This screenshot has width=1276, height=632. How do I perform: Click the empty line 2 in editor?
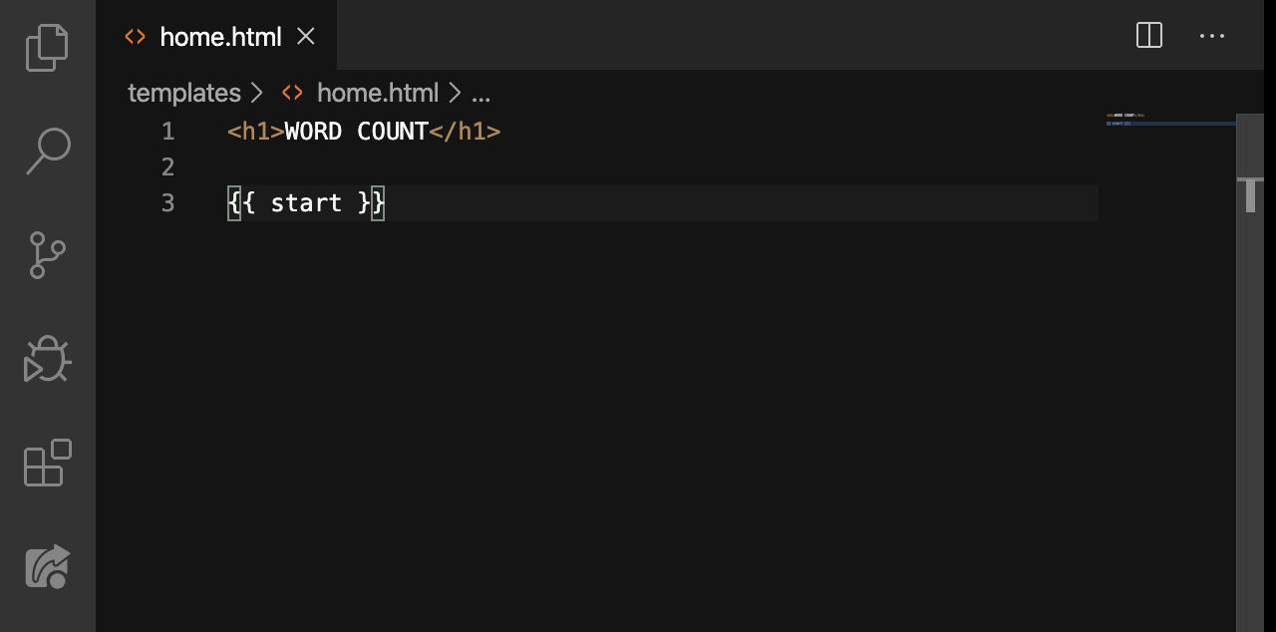[299, 166]
